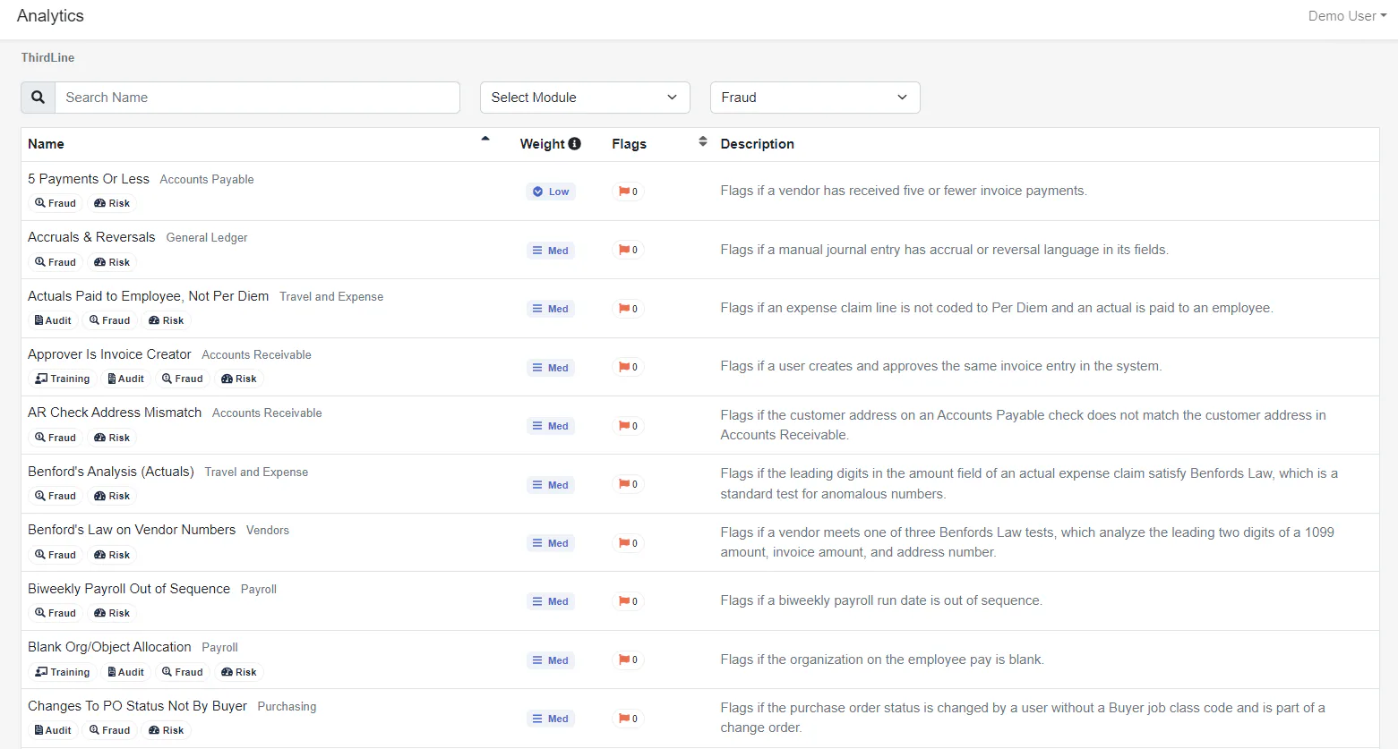Image resolution: width=1398 pixels, height=749 pixels.
Task: Click Med weight badge for Blank Org/Object Allocation
Action: 551,660
